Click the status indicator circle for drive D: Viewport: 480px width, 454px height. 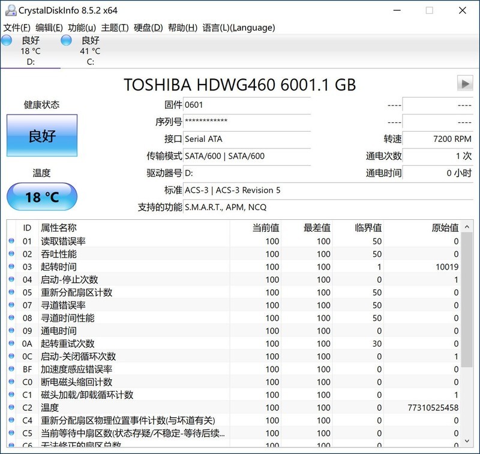(x=6, y=40)
